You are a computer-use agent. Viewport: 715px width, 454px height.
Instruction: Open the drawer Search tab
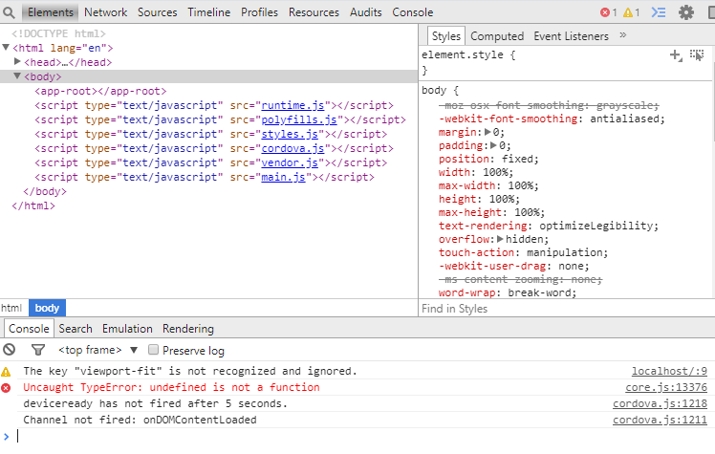[x=76, y=329]
